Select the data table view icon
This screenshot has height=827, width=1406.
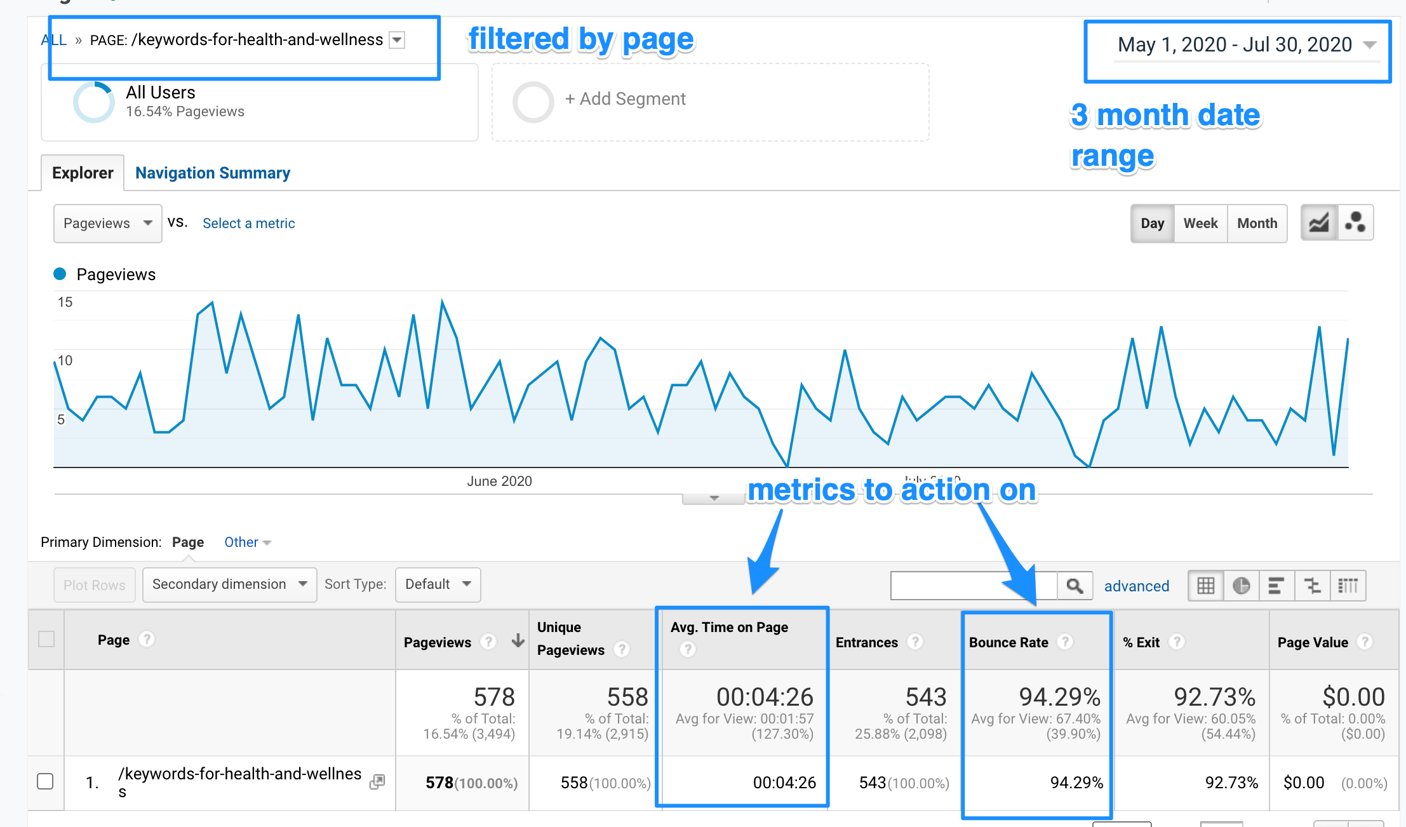[x=1205, y=585]
